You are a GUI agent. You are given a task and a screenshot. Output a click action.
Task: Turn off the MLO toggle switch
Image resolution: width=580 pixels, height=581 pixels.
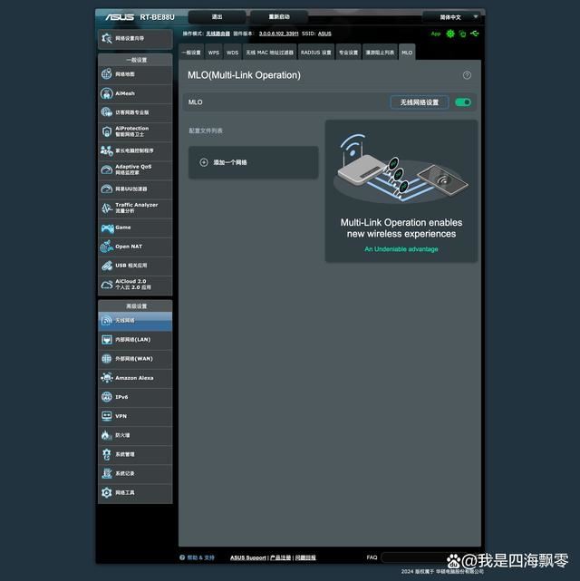463,102
